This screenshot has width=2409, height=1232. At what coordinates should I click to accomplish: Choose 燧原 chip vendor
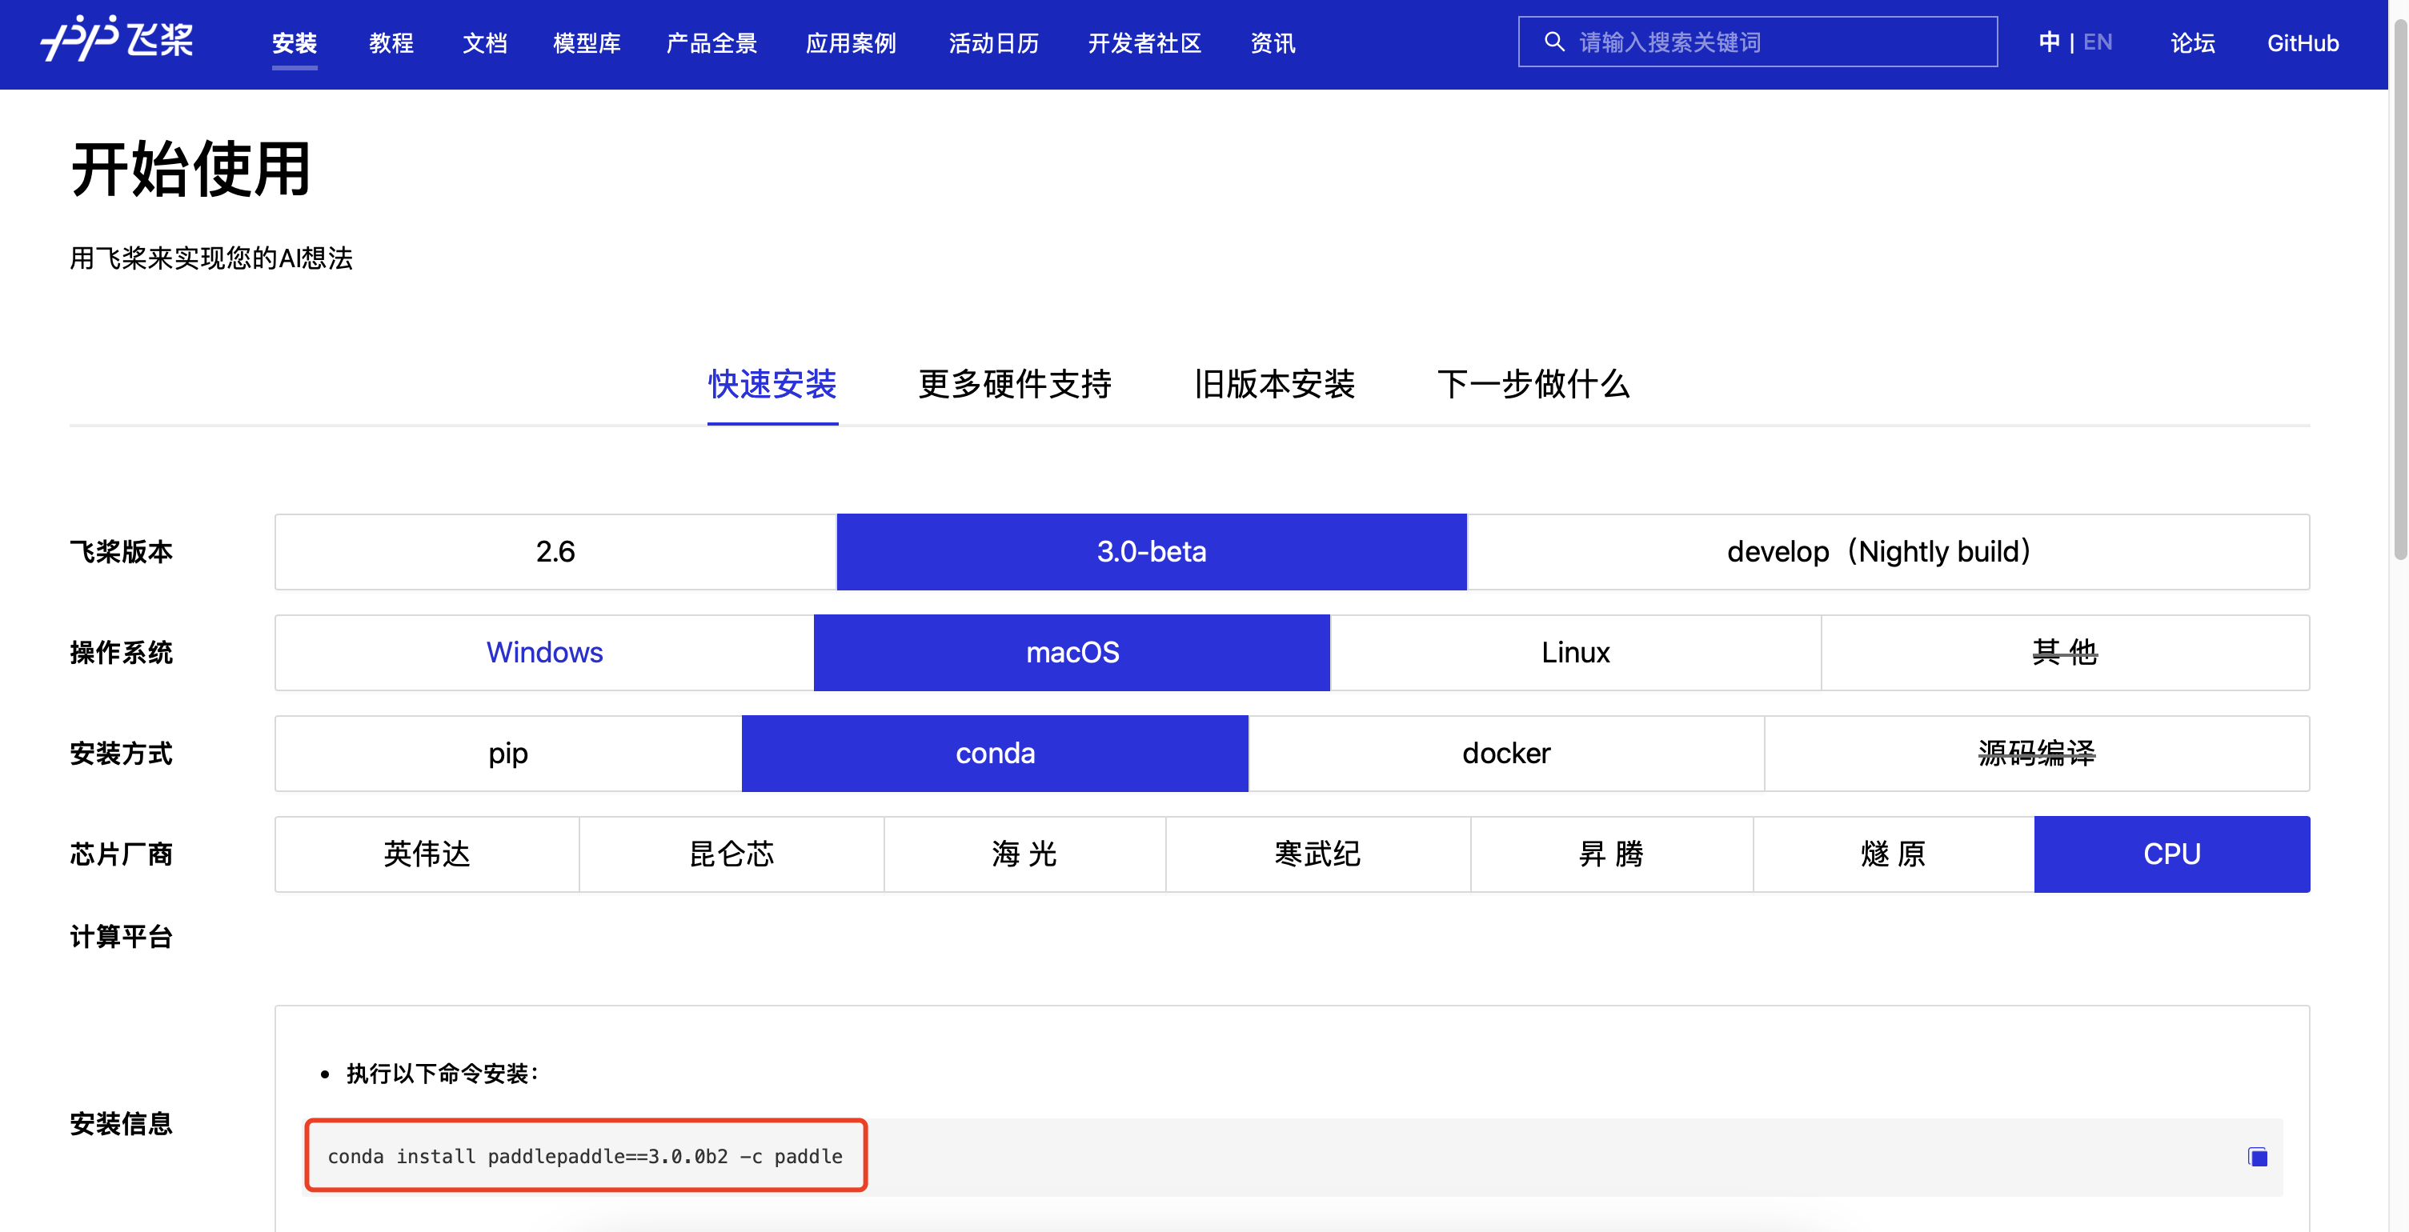pyautogui.click(x=1893, y=854)
